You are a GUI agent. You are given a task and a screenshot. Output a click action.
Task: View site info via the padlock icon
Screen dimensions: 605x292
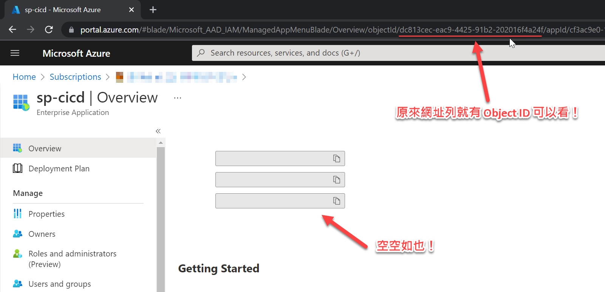pyautogui.click(x=71, y=30)
